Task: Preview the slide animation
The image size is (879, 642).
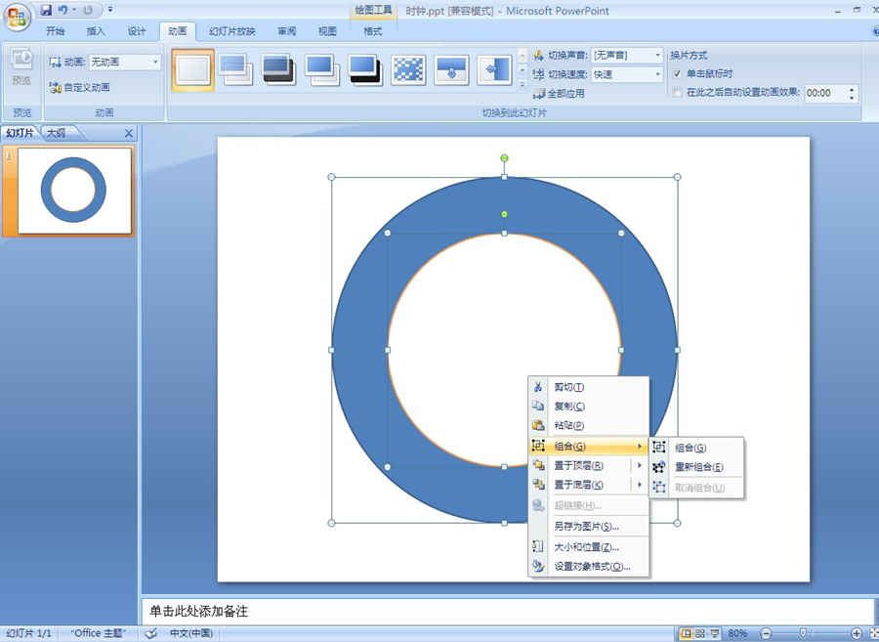Action: (x=21, y=67)
